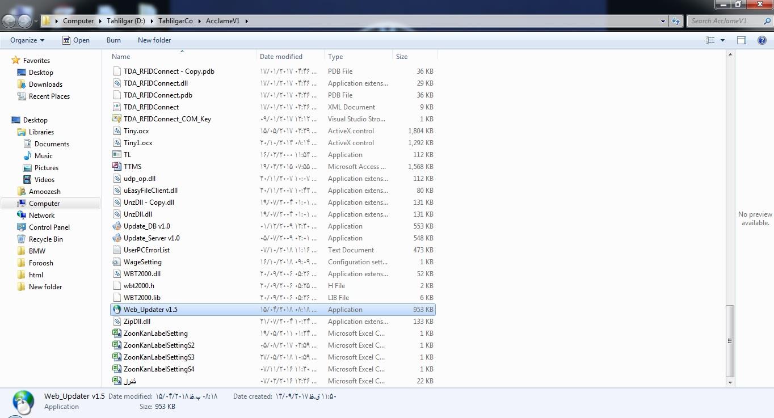
Task: Select the uEasyFileClient.dll file name
Action: point(150,191)
